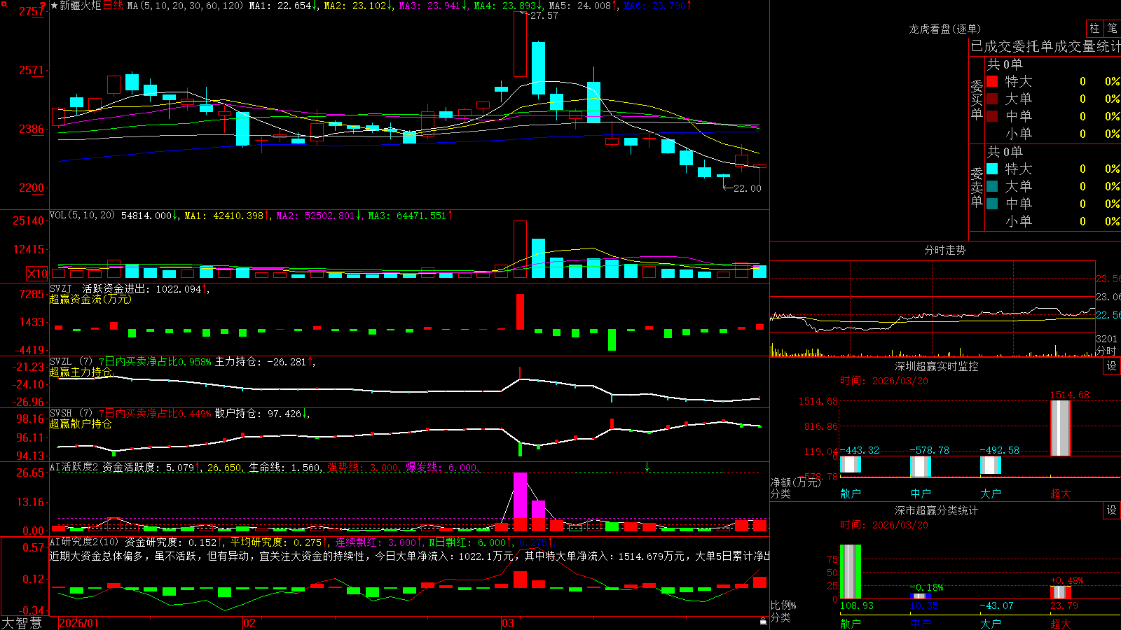Click the star favorite icon before 新疆火炬
Image resolution: width=1121 pixels, height=630 pixels.
click(x=55, y=6)
